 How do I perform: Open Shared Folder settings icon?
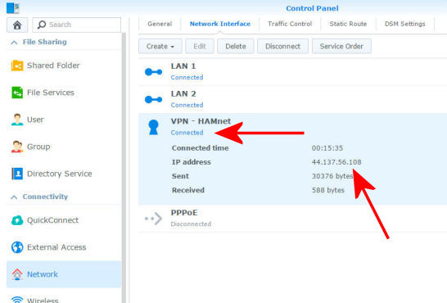[x=17, y=66]
